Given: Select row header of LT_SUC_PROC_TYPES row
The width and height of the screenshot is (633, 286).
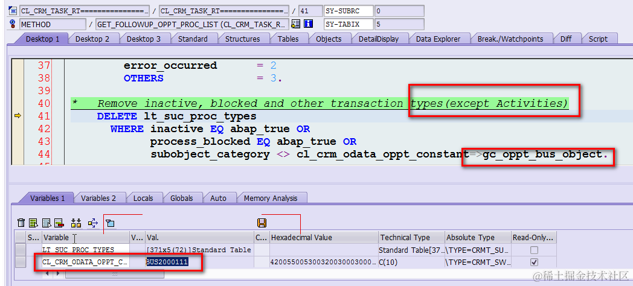Looking at the screenshot, I should pyautogui.click(x=20, y=250).
